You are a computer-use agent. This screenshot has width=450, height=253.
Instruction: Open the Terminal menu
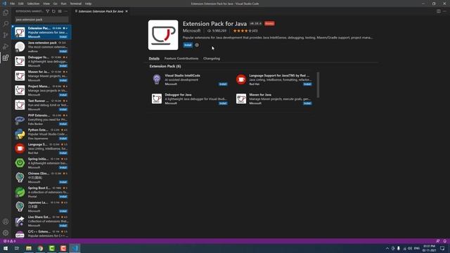[76, 4]
